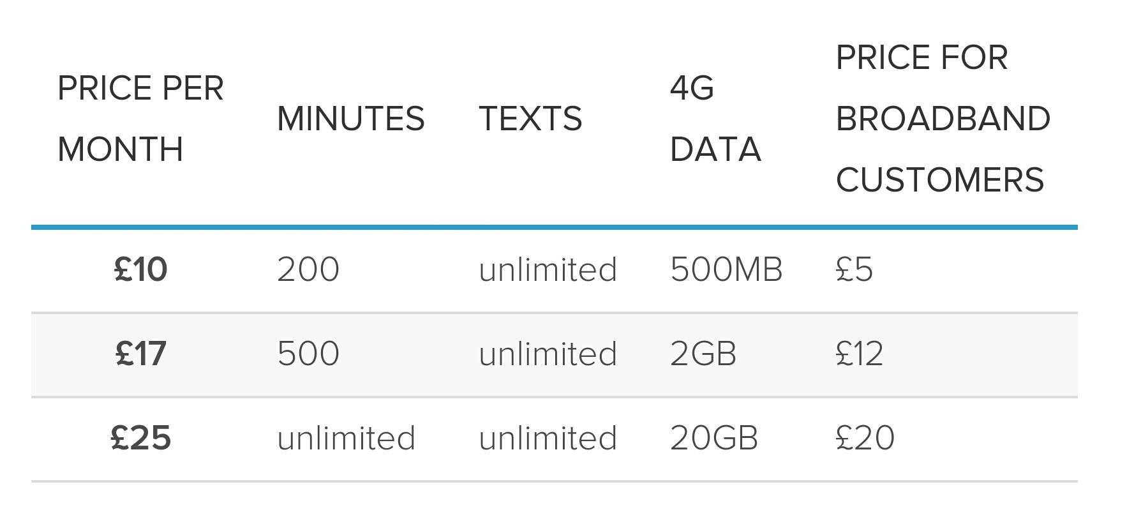1141x512 pixels.
Task: Select the £20 broadband customer price
Action: click(865, 438)
